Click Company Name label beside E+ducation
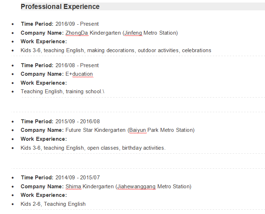 coord(42,74)
